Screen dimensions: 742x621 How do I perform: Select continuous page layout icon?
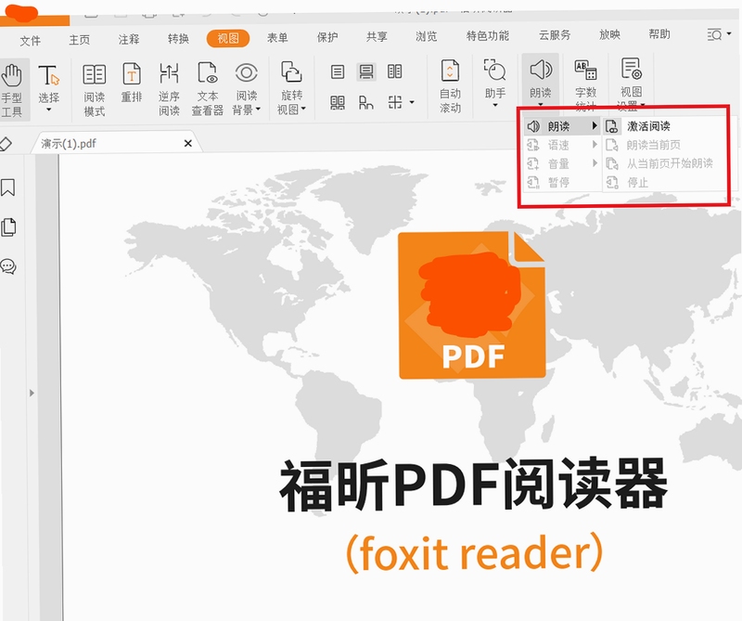(366, 71)
